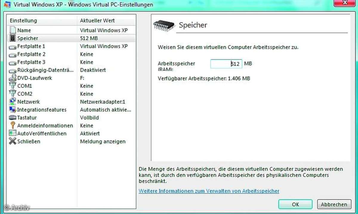Click the Schließen X icon in list
Viewport: 358px width, 214px height.
[x=13, y=141]
